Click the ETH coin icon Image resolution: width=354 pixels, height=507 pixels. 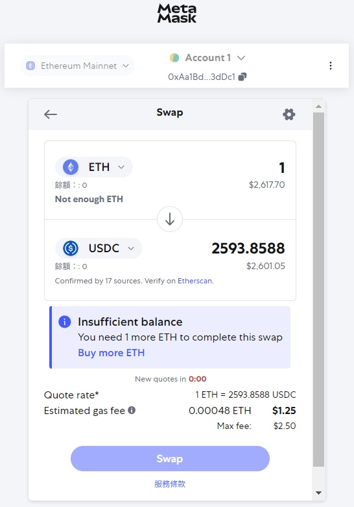click(x=71, y=167)
